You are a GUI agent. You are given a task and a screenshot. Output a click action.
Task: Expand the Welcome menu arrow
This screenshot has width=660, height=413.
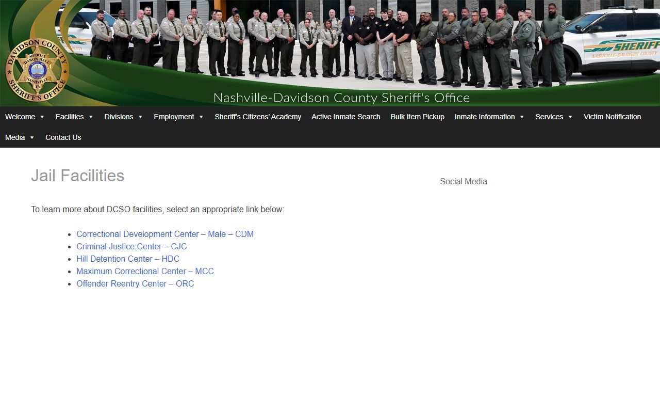(x=42, y=117)
